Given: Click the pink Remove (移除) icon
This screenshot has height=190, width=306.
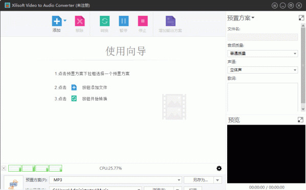Looking at the screenshot, I should coord(80,21).
